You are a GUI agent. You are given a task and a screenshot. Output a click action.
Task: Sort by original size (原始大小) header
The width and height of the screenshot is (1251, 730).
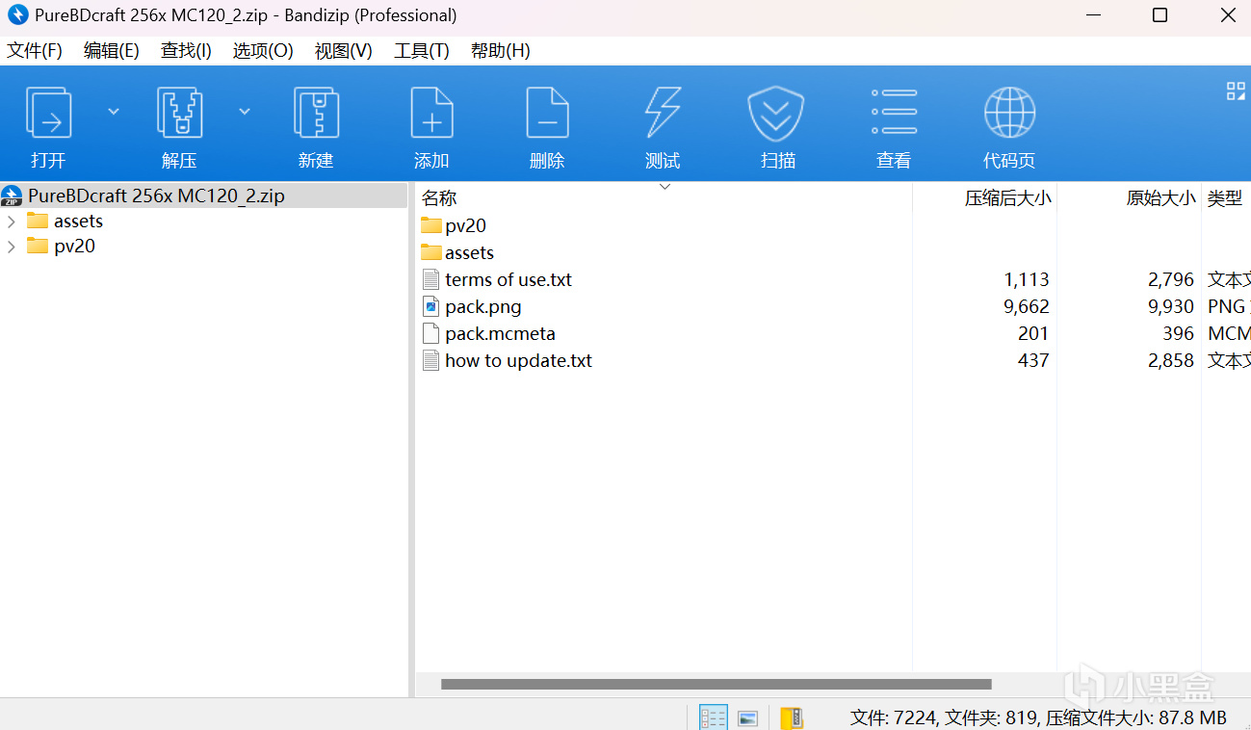click(1161, 198)
